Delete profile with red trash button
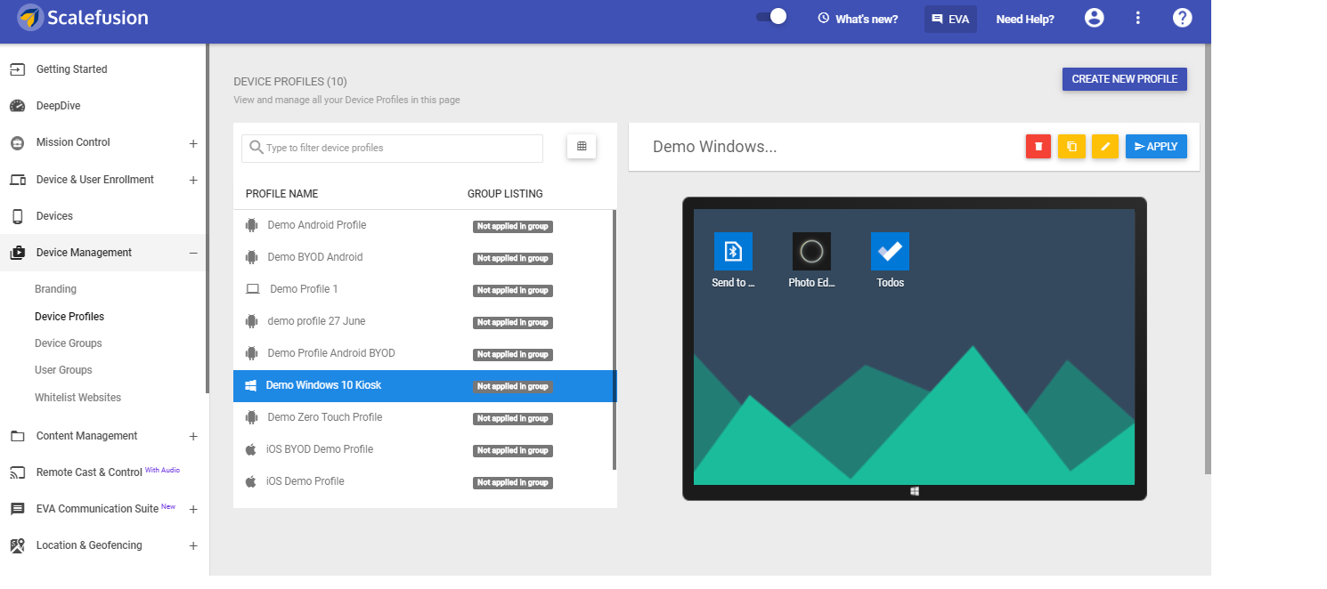The height and width of the screenshot is (589, 1327). (x=1038, y=147)
